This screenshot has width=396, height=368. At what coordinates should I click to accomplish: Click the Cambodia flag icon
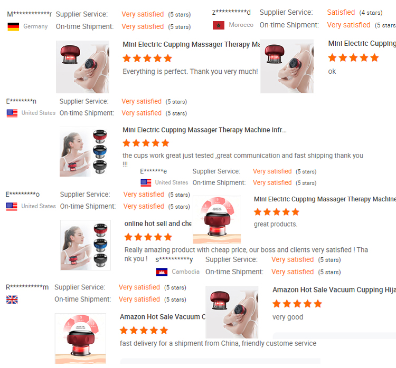pos(162,272)
